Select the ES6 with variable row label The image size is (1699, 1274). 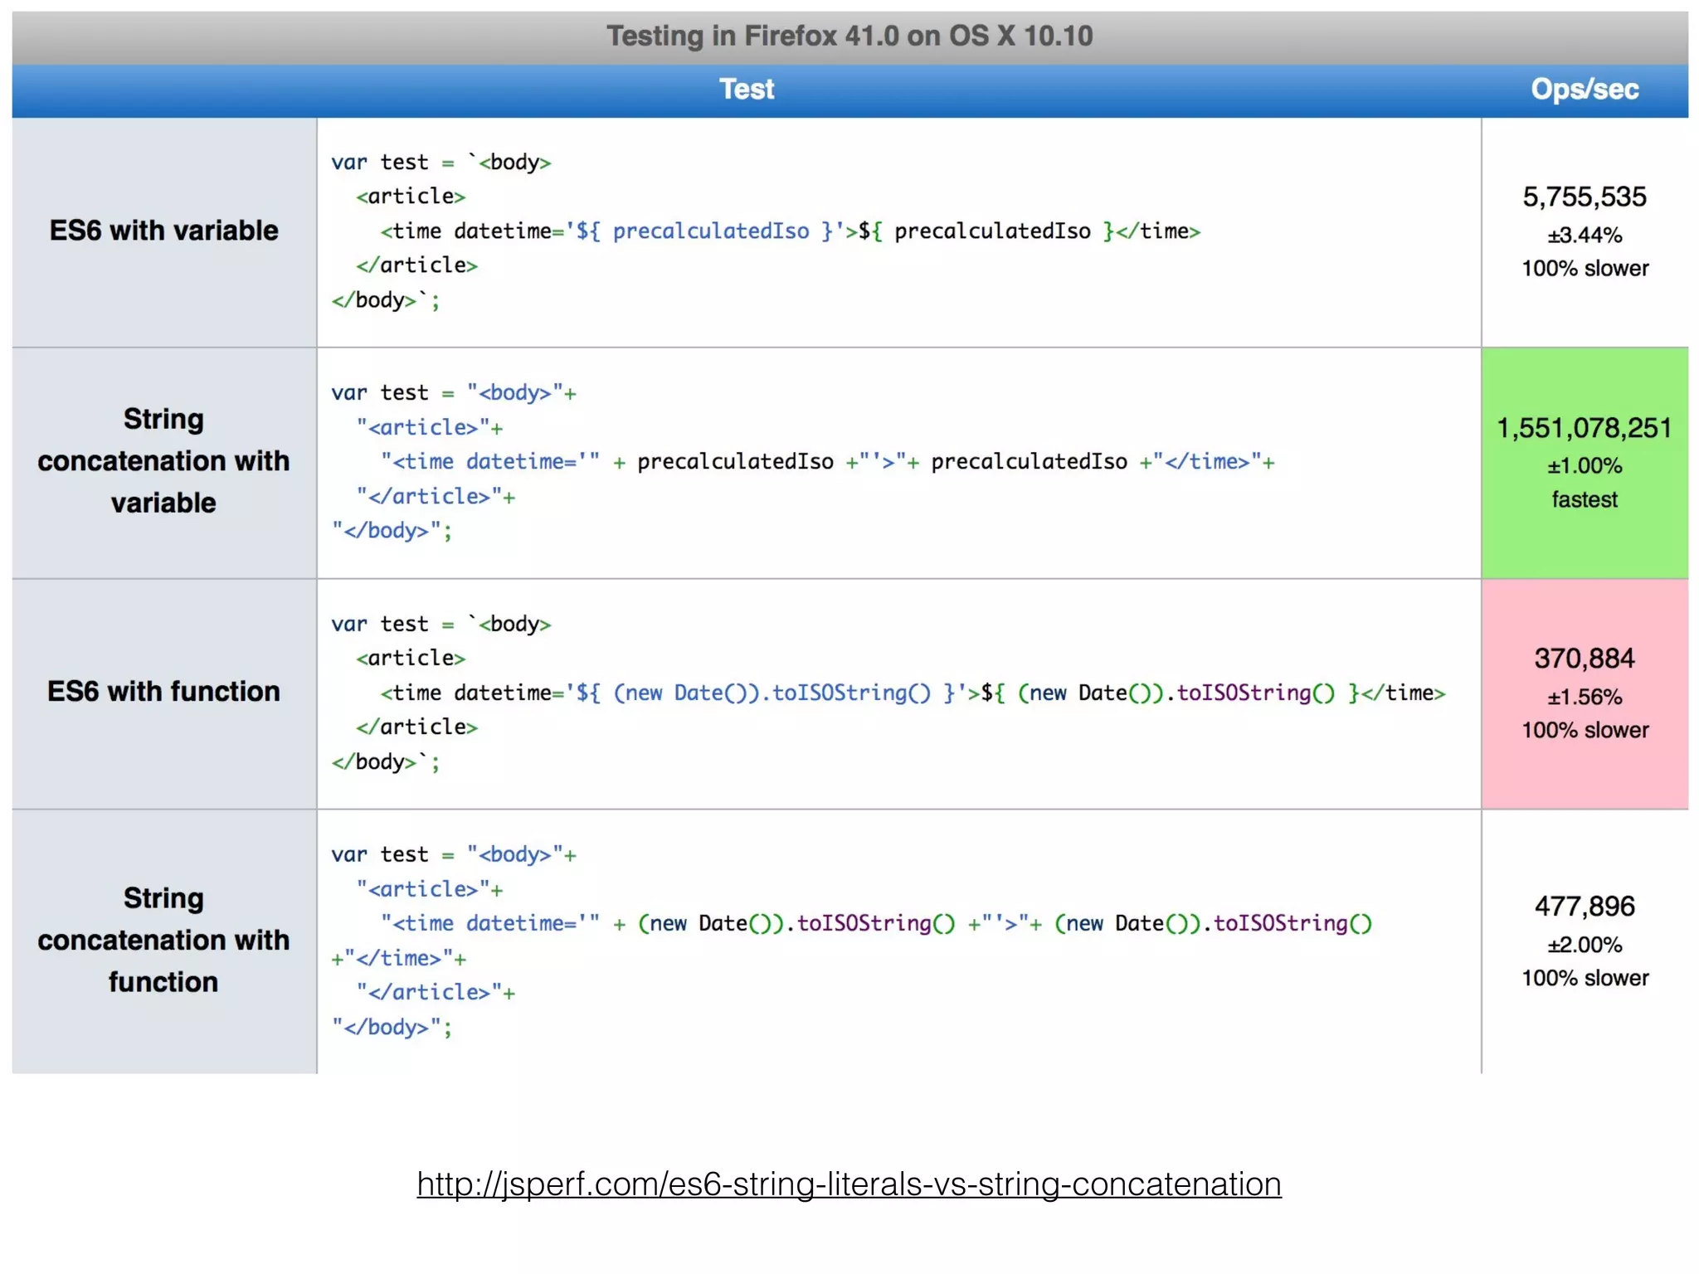coord(163,231)
